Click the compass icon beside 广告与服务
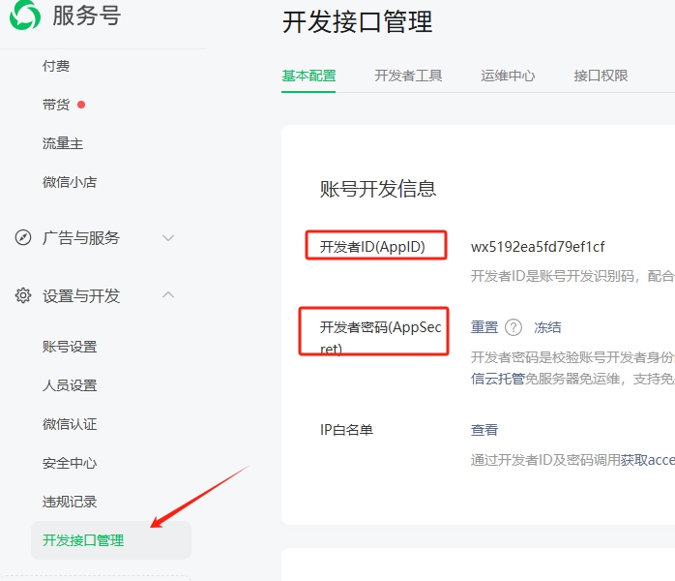Viewport: 675px width, 581px height. point(23,237)
